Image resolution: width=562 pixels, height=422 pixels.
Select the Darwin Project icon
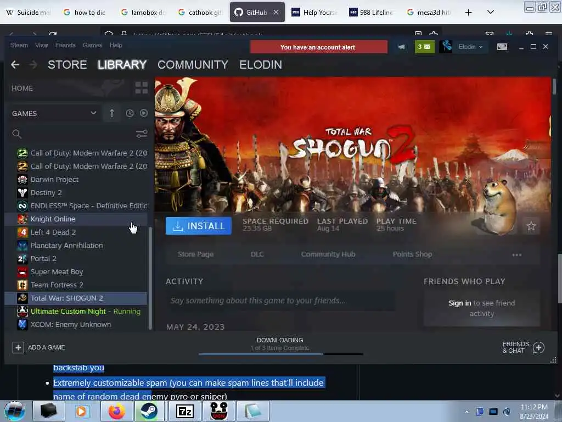coord(22,180)
